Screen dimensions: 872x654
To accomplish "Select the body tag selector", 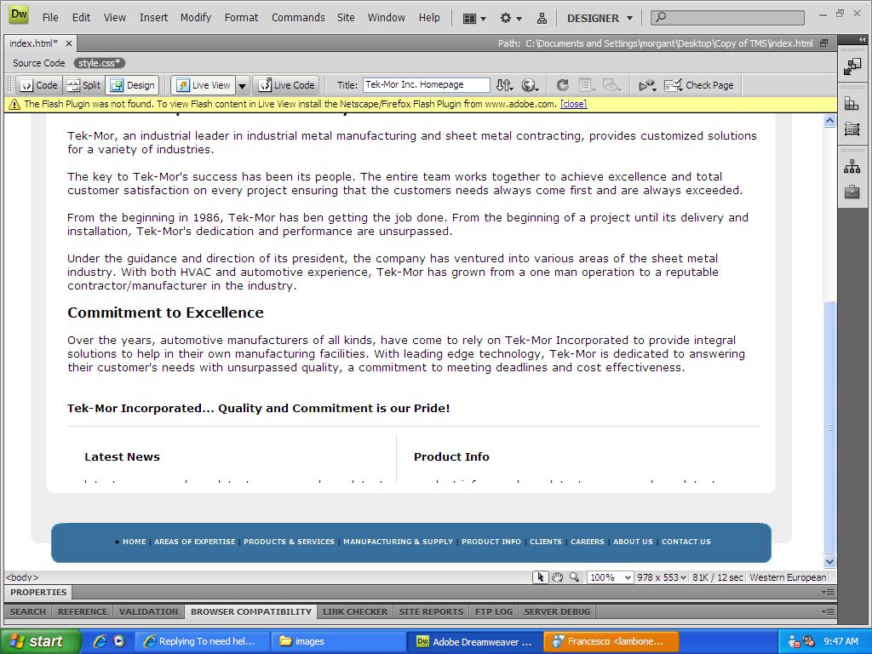I will [x=22, y=577].
